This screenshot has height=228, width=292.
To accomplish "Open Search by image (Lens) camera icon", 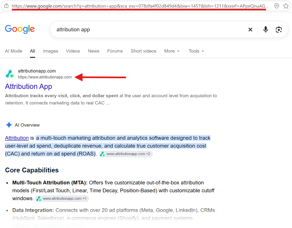I will click(x=279, y=30).
